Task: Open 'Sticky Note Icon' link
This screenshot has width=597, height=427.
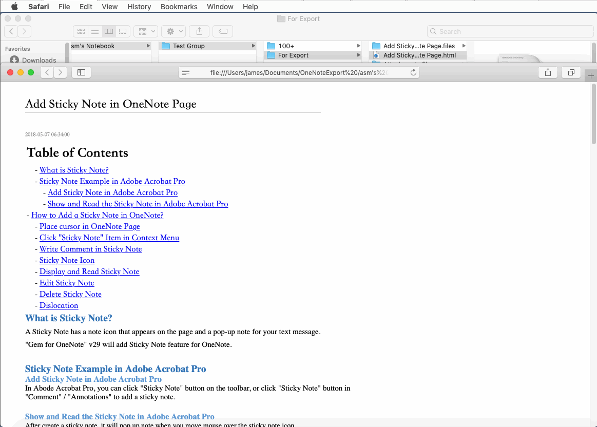Action: pyautogui.click(x=67, y=260)
